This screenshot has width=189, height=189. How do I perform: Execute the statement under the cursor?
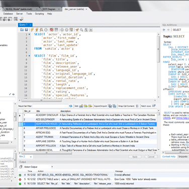click(37, 30)
